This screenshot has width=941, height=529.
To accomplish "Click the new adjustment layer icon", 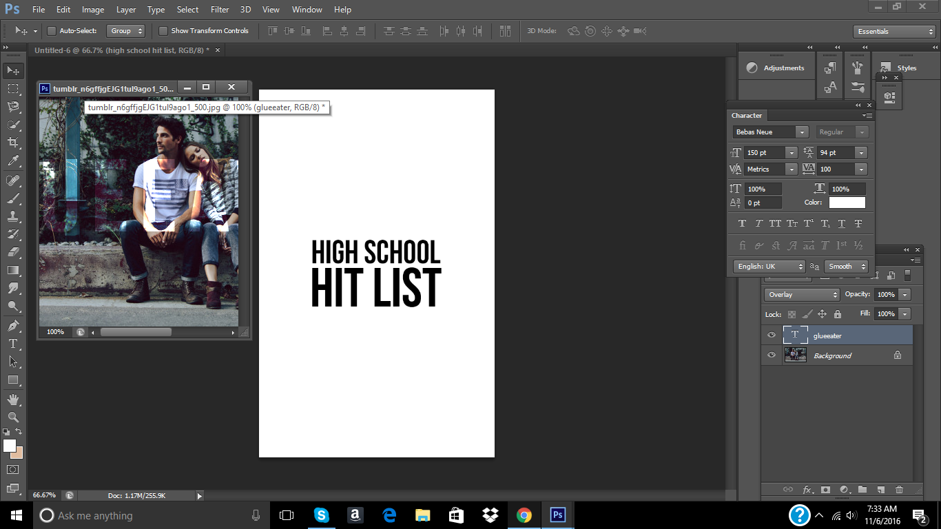I will 844,490.
